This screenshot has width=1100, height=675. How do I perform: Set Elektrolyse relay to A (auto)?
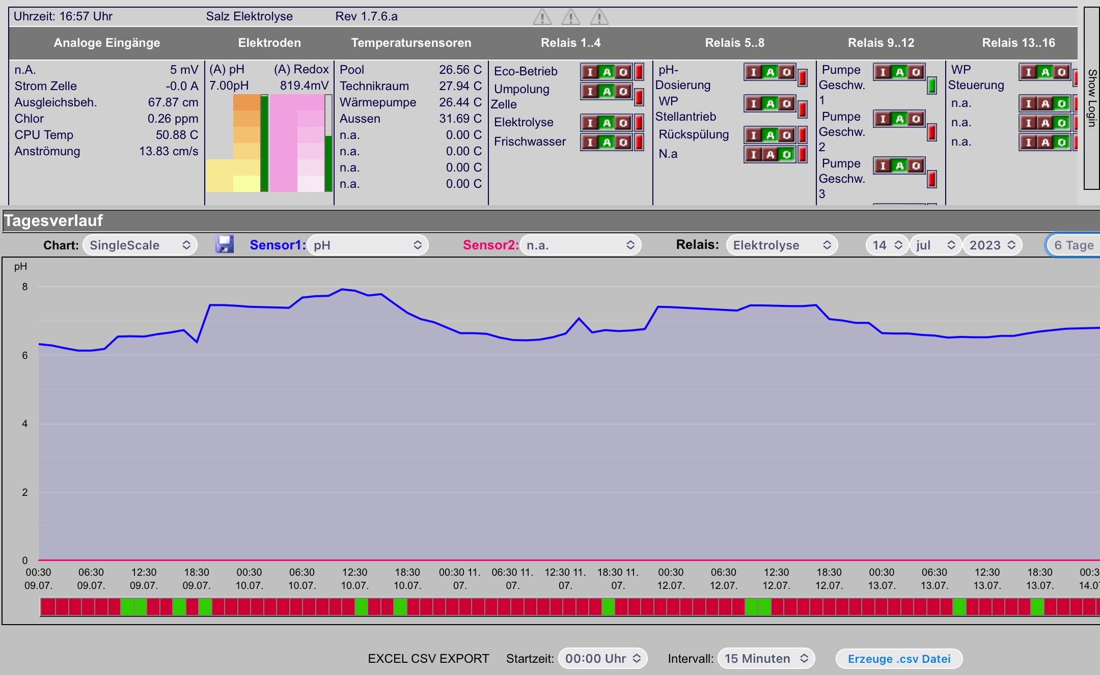(607, 123)
